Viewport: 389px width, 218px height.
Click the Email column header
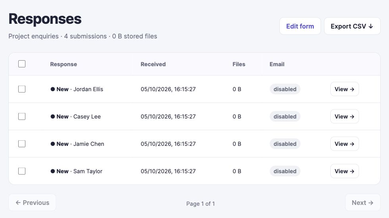point(277,64)
